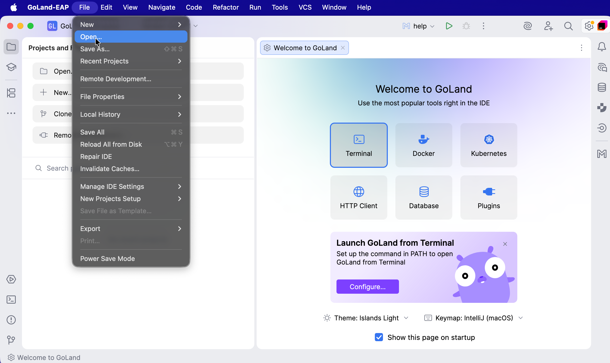Open editor tab options via the ellipsis
This screenshot has width=610, height=363.
point(581,48)
